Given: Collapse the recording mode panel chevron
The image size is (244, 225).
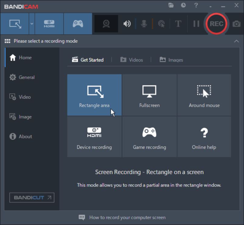Looking at the screenshot, I should (236, 41).
